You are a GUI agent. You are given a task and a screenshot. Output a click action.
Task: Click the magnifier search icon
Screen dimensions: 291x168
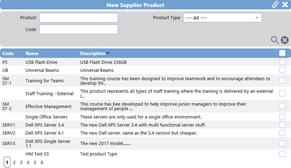pos(275,40)
